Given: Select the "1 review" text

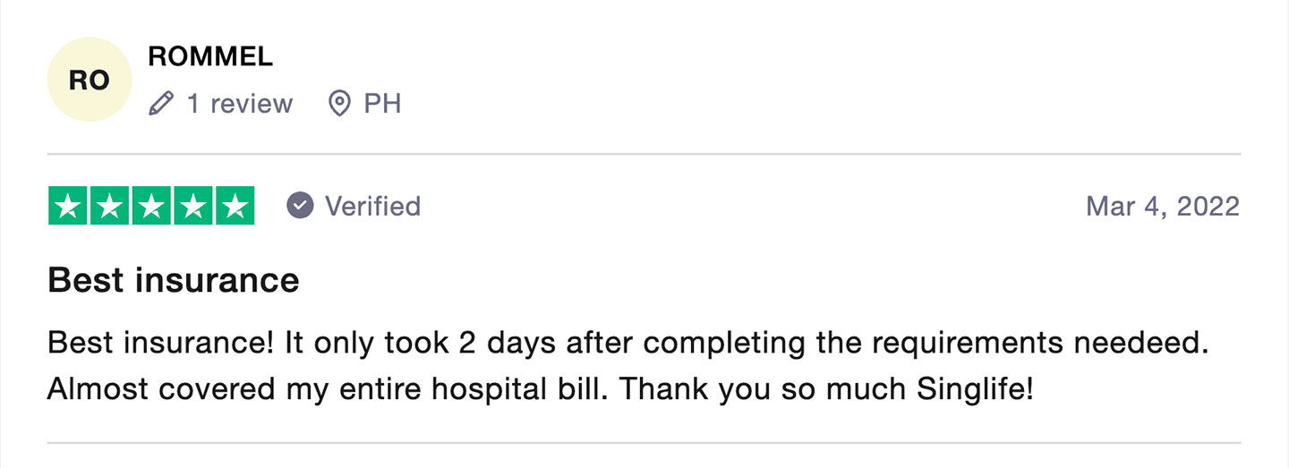Looking at the screenshot, I should (239, 104).
